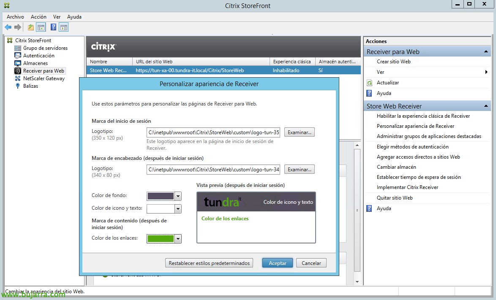The height and width of the screenshot is (300, 496).
Task: Click the Balizas beacon icon
Action: click(18, 86)
